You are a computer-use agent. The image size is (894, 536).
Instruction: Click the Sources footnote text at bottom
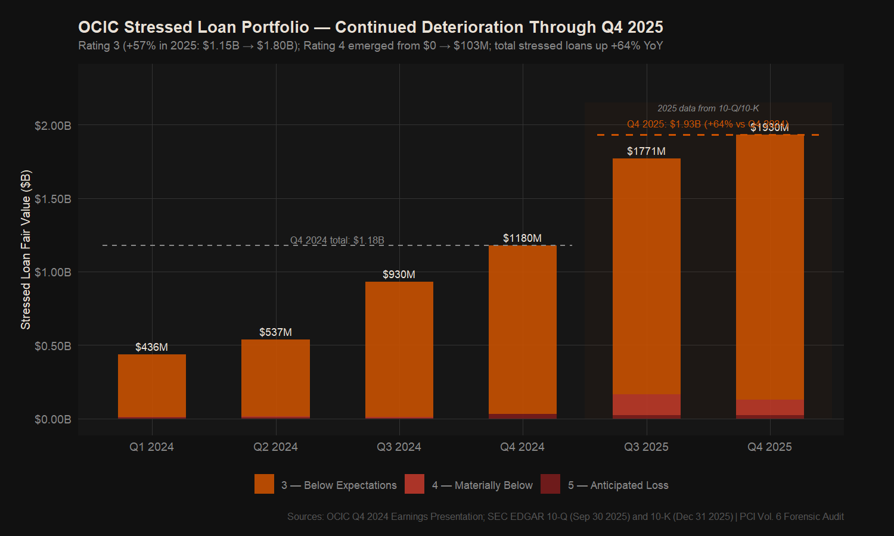(565, 516)
